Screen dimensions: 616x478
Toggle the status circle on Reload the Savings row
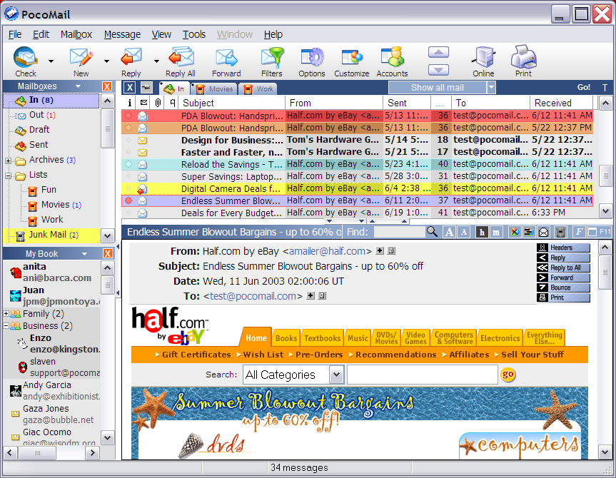pos(128,164)
